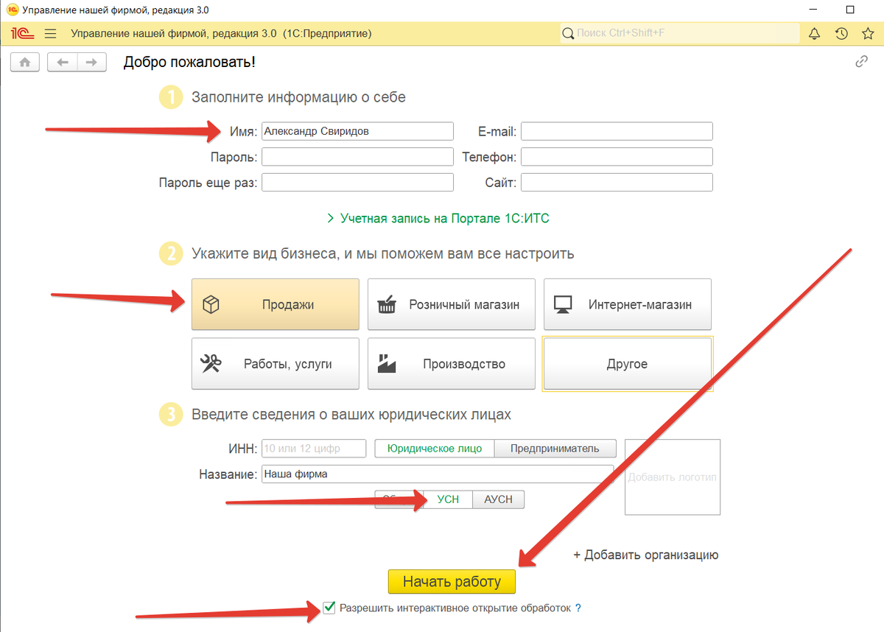This screenshot has width=884, height=632.
Task: Click the E-mail input field
Action: 617,131
